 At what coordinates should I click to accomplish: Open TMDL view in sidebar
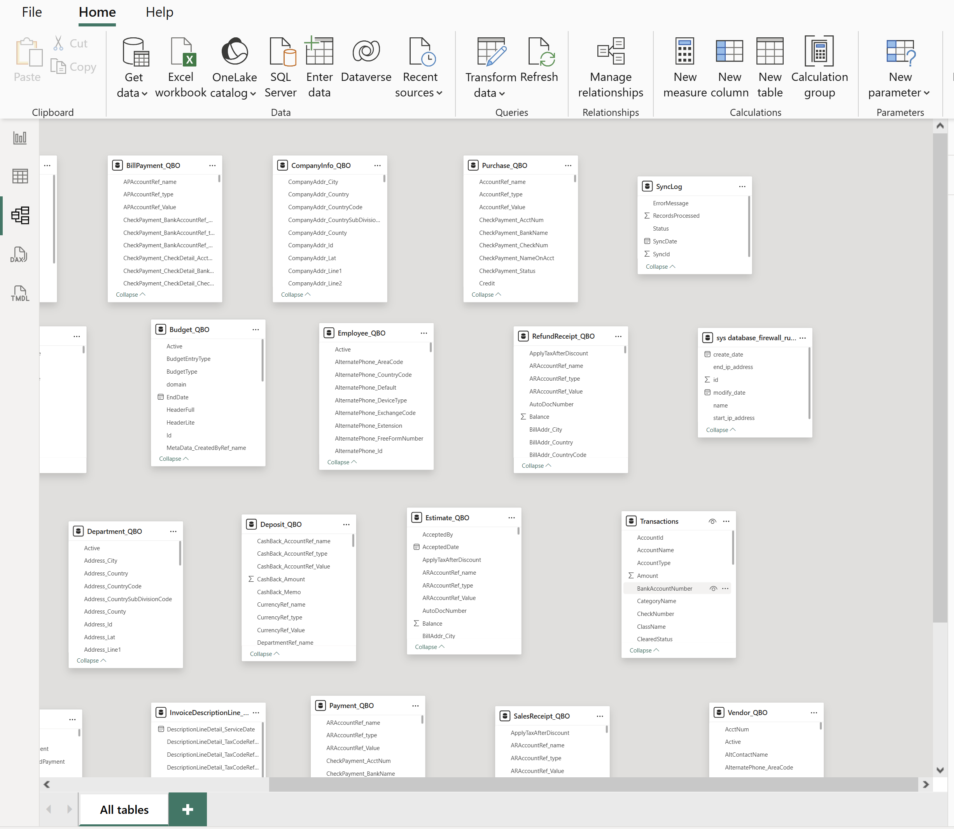click(x=20, y=293)
